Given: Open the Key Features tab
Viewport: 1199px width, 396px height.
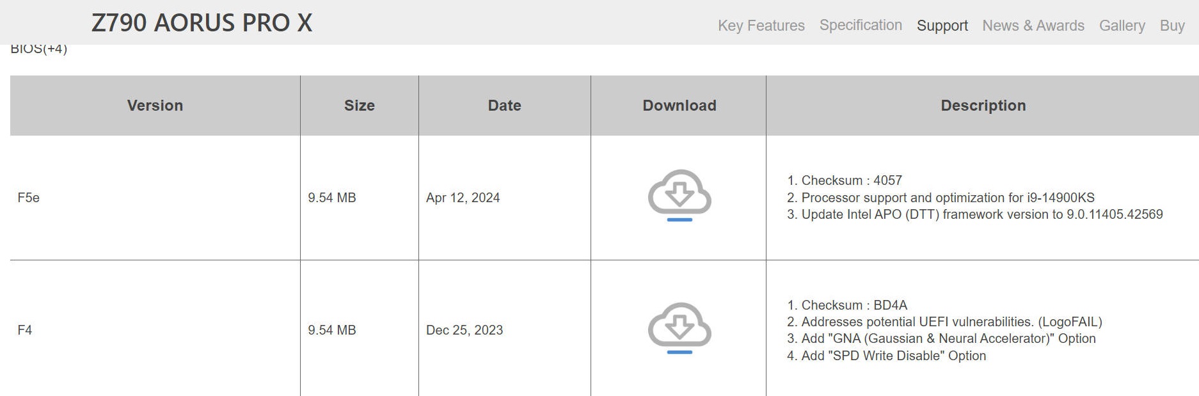Looking at the screenshot, I should click(761, 26).
